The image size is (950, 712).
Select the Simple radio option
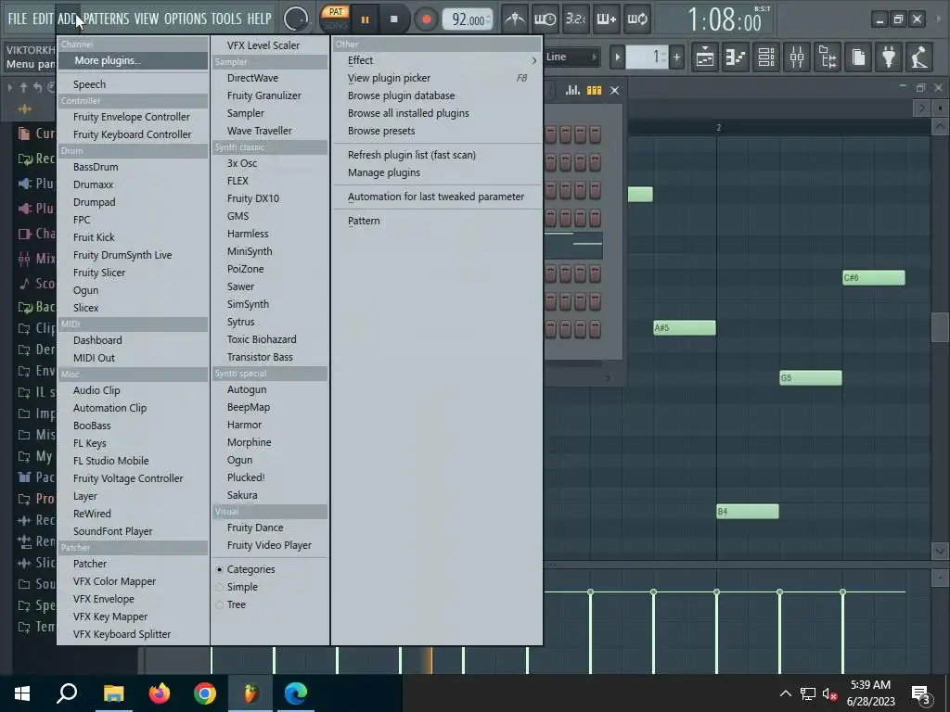pos(237,587)
